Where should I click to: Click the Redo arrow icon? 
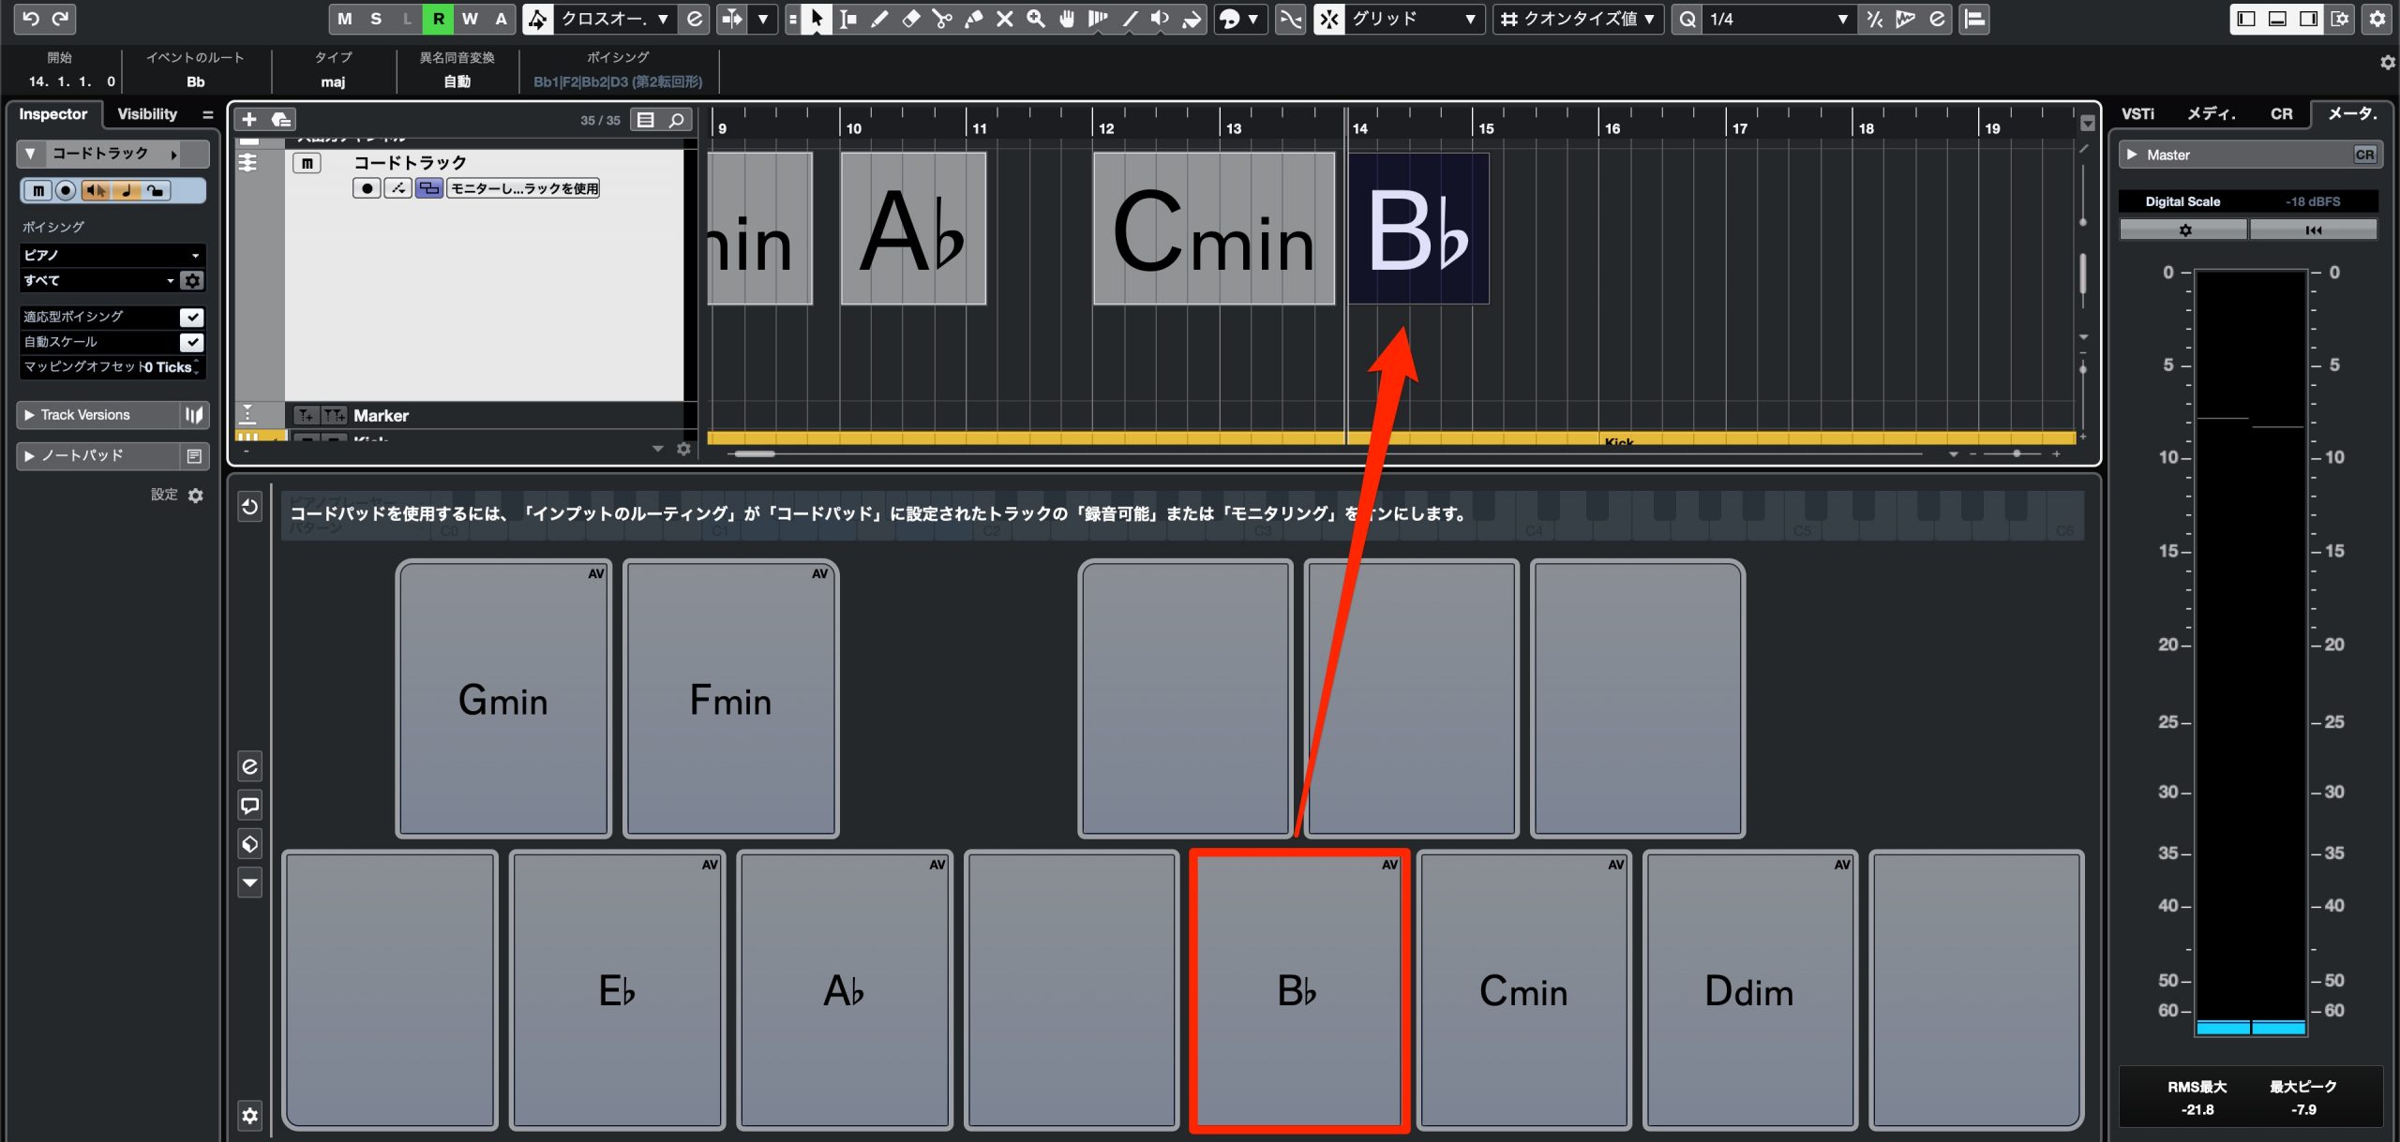(61, 19)
